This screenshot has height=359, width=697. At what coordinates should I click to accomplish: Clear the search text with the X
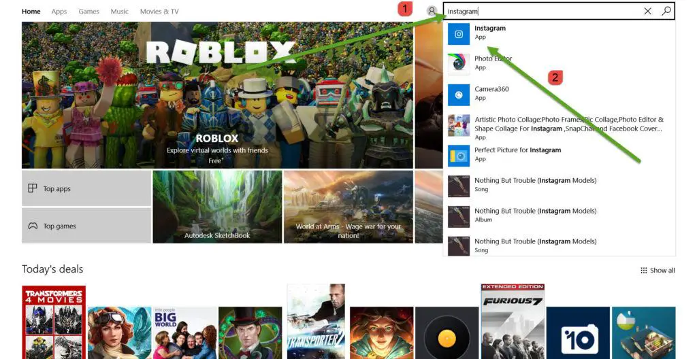coord(648,11)
